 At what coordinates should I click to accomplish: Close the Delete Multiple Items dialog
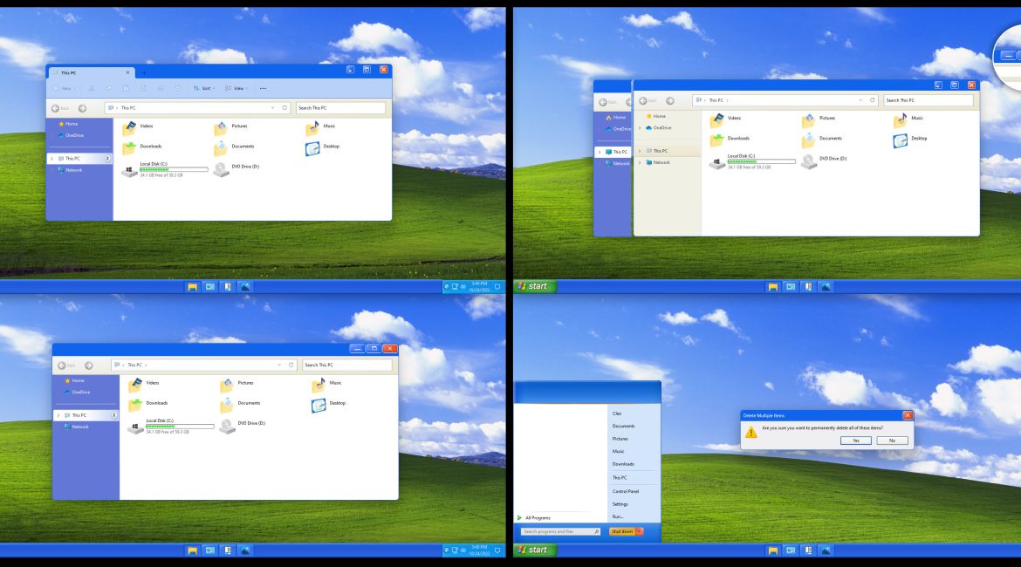[907, 415]
